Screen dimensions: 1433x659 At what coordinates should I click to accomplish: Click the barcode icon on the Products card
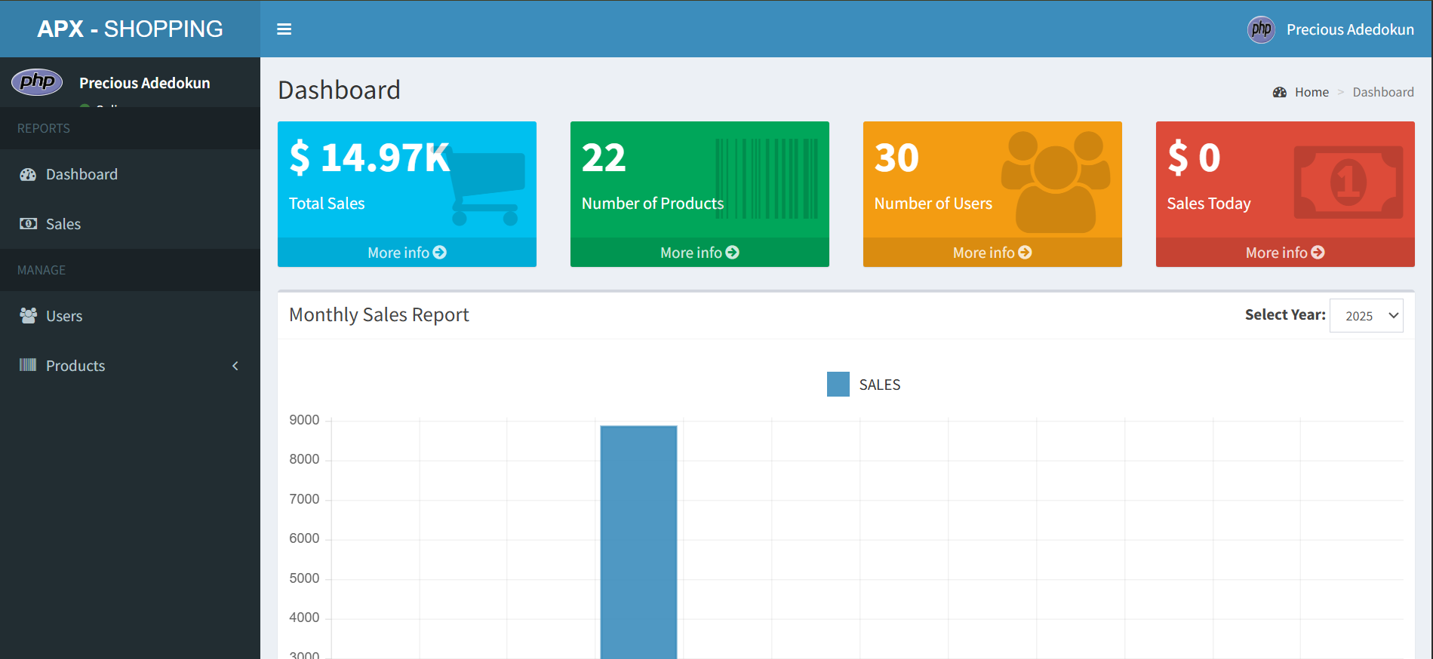767,179
